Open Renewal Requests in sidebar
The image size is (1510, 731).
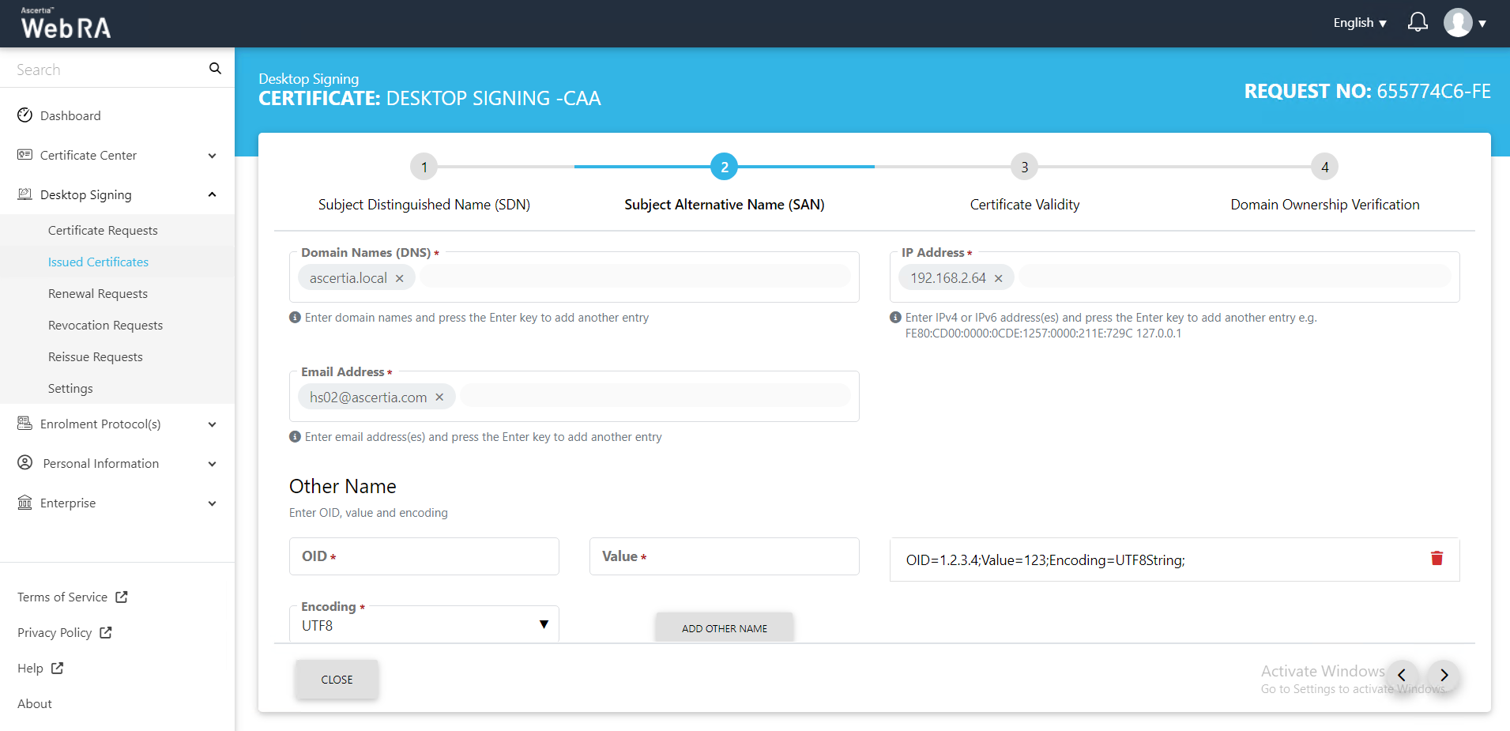[x=98, y=294]
